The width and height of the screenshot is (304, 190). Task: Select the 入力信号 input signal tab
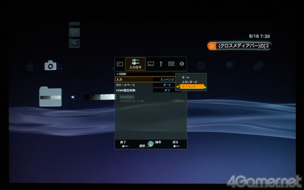coord(135,64)
